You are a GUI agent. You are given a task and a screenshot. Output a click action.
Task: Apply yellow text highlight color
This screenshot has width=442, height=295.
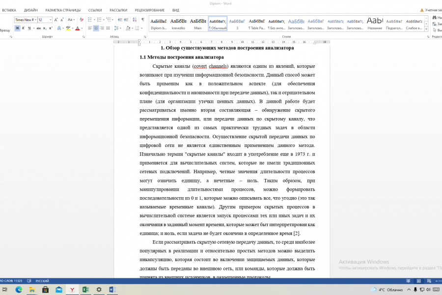point(68,28)
